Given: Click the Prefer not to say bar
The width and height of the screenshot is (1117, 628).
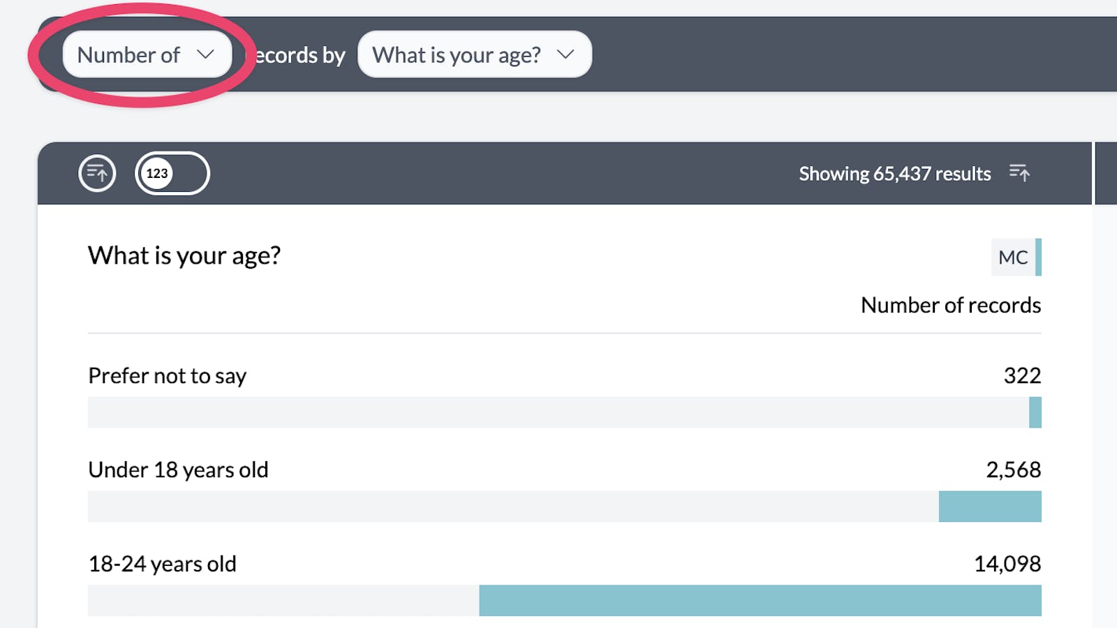Looking at the screenshot, I should pos(1035,412).
